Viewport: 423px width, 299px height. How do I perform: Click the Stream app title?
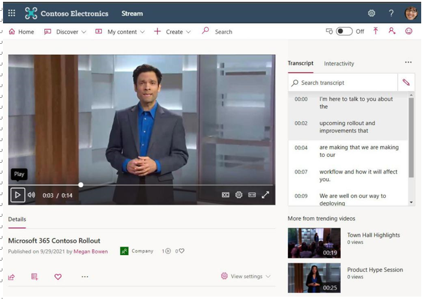point(132,13)
